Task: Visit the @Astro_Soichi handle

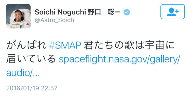Action: (x=55, y=20)
